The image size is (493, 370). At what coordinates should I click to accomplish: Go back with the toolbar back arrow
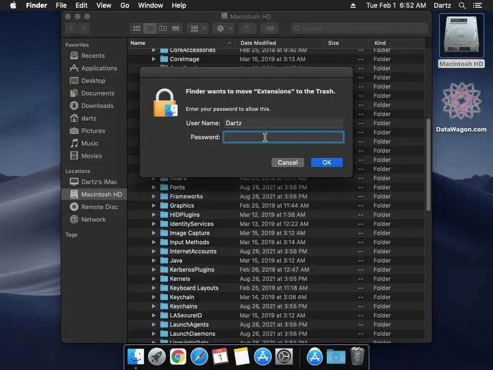[71, 28]
